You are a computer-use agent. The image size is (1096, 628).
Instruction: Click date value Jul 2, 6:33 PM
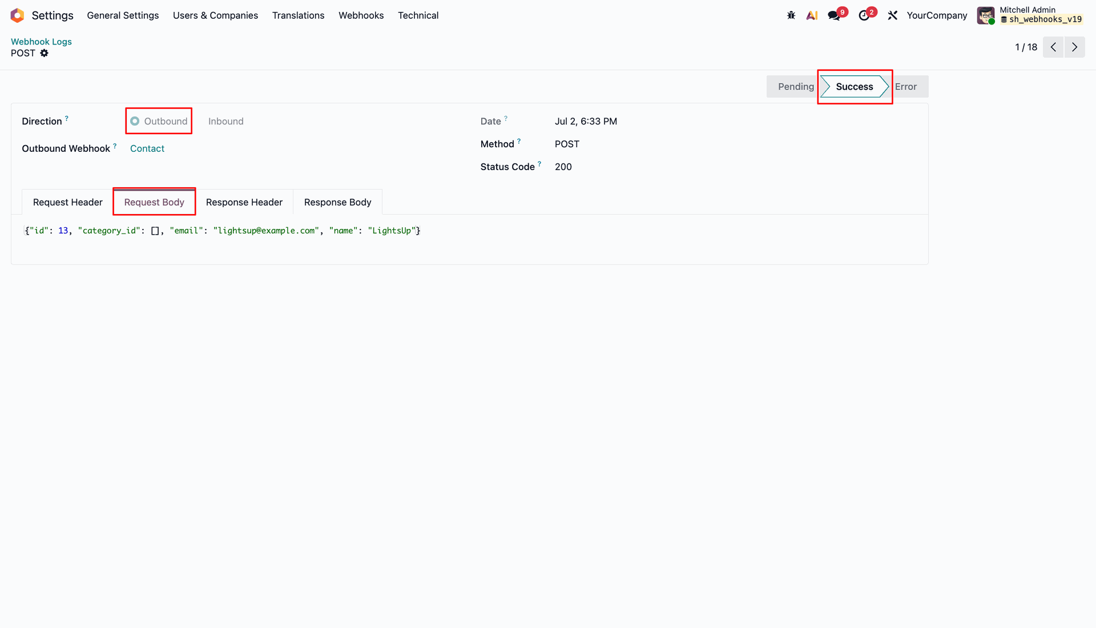tap(586, 121)
